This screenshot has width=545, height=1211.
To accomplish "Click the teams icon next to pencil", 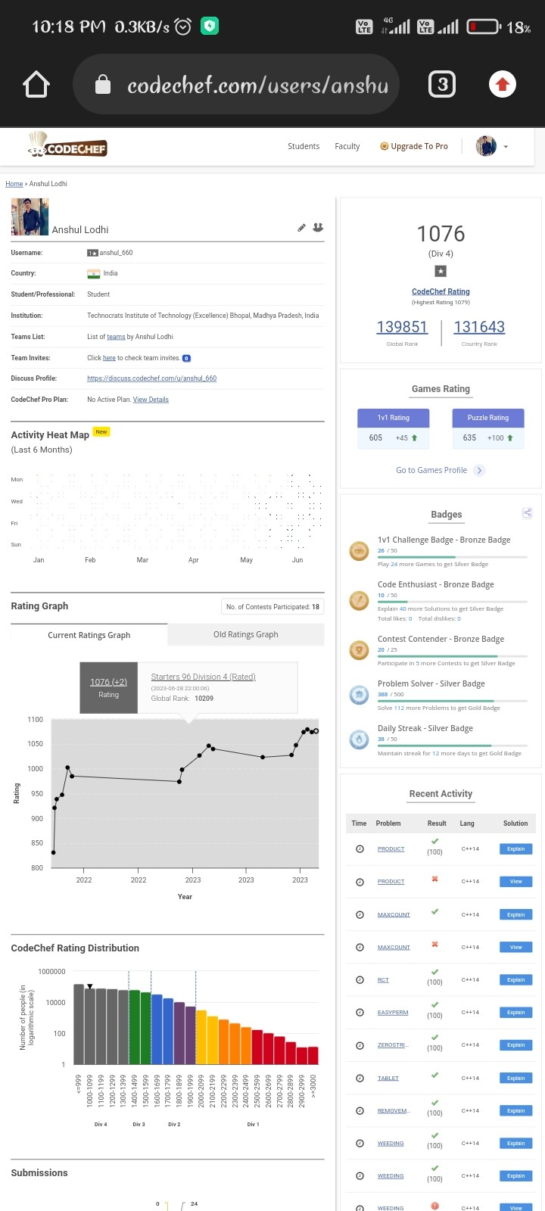I will [x=318, y=227].
